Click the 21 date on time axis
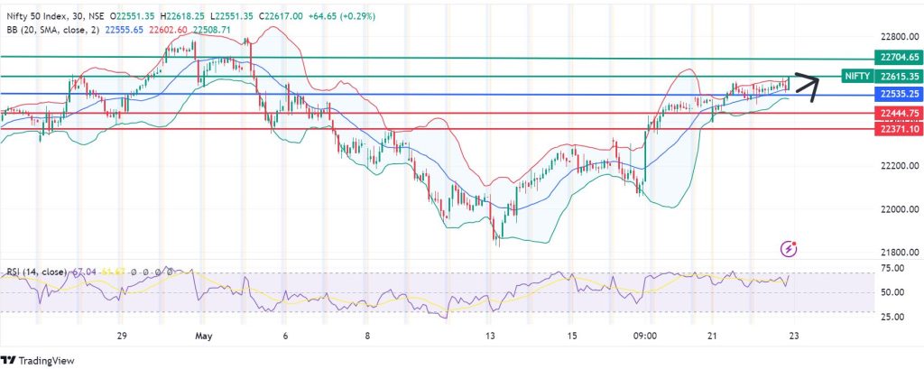Screen dimensions: 924x369 (711, 336)
